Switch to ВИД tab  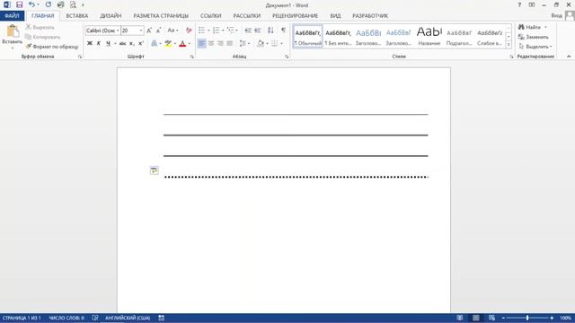point(335,16)
